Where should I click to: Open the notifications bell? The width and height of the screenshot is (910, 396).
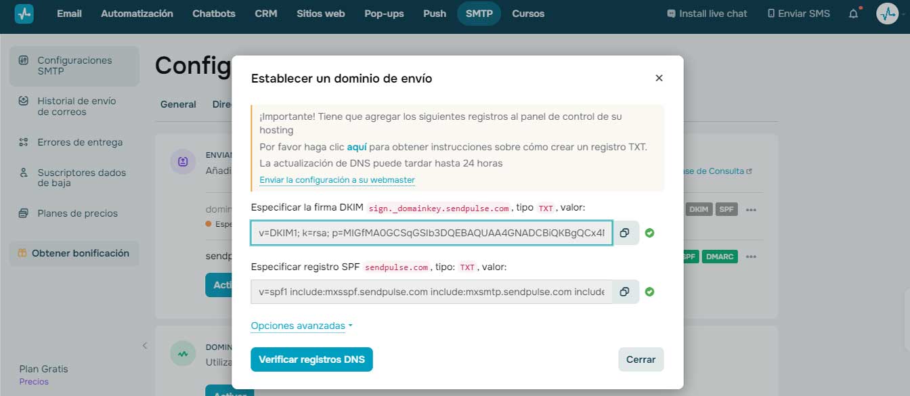point(853,14)
